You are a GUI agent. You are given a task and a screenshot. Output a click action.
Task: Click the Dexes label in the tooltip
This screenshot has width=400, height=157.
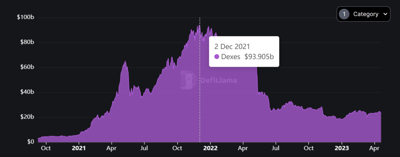(x=230, y=57)
